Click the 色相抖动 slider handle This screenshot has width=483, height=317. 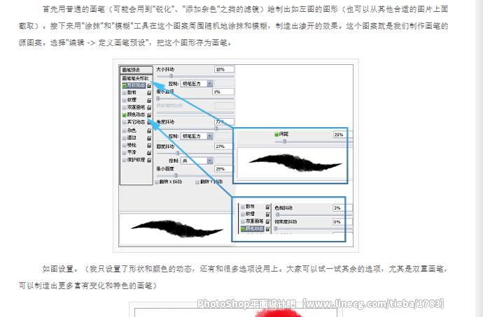coord(277,215)
